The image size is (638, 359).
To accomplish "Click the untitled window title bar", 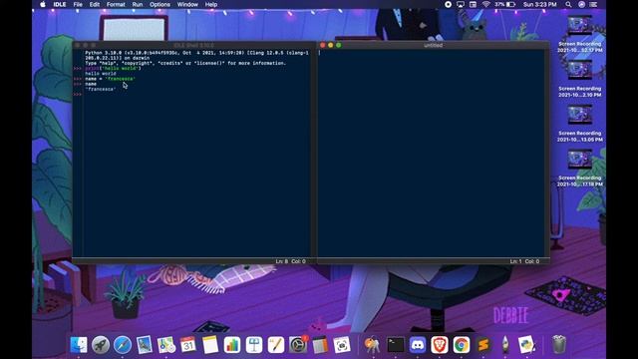I will pos(434,45).
